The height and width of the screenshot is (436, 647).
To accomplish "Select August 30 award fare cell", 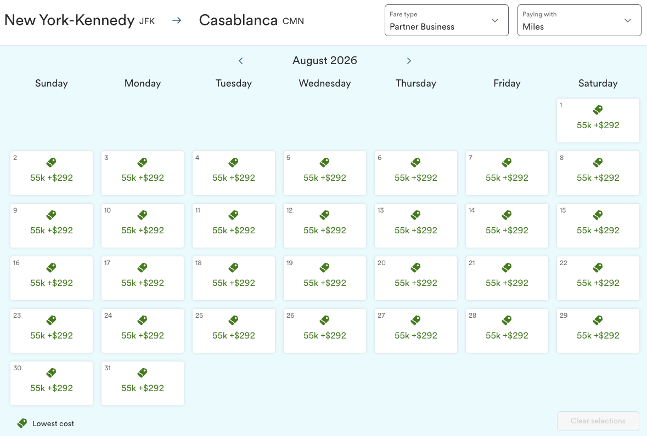I will click(51, 383).
